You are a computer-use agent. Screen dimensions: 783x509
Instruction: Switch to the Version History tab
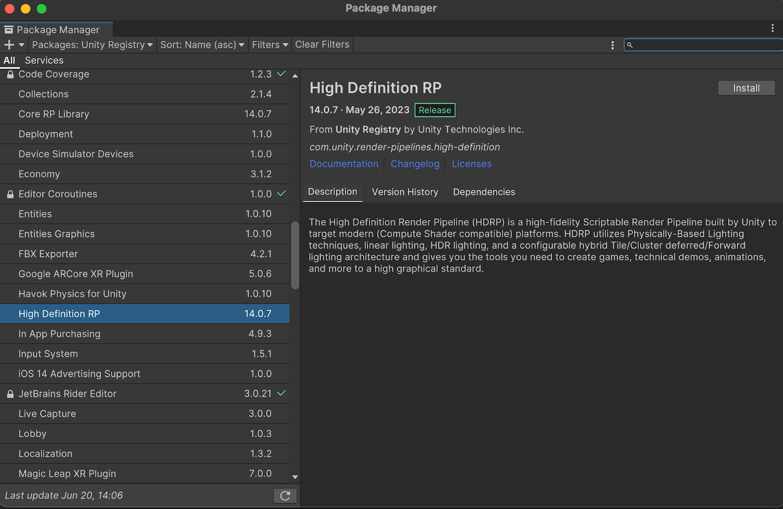405,192
